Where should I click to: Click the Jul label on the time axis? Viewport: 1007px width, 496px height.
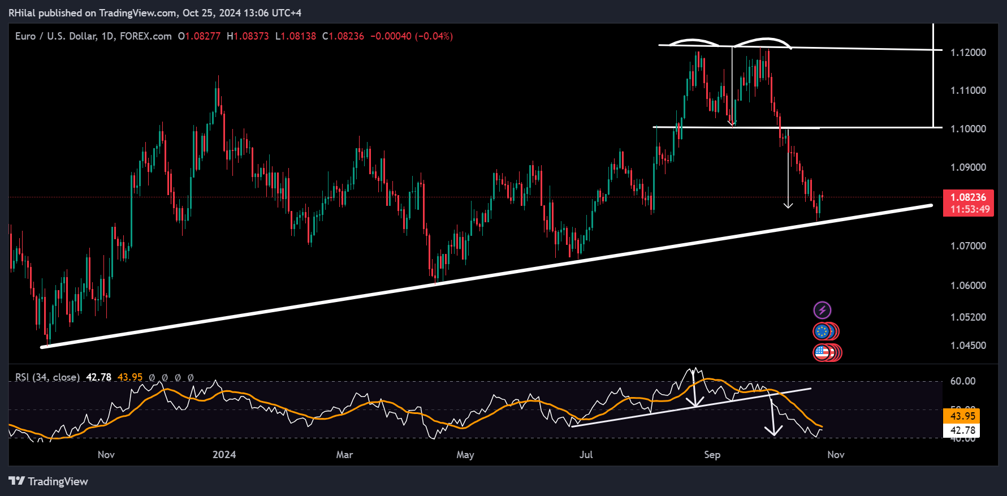586,455
